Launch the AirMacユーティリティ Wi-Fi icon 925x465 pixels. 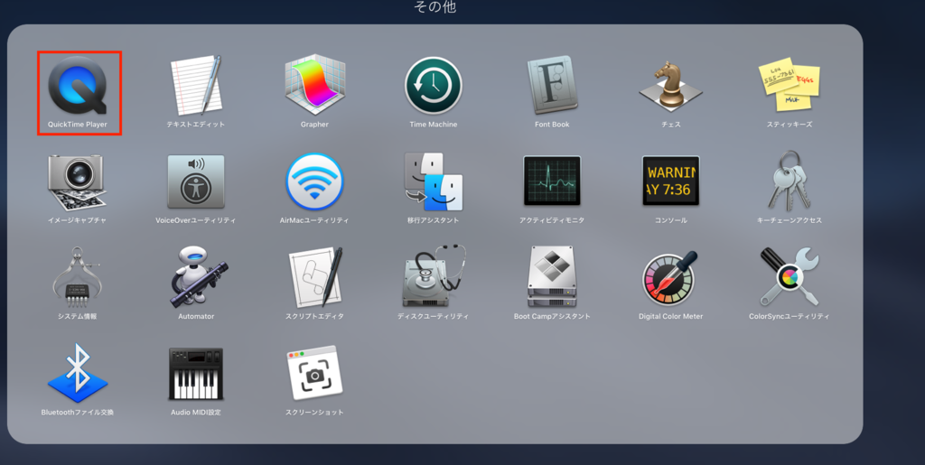tap(314, 181)
